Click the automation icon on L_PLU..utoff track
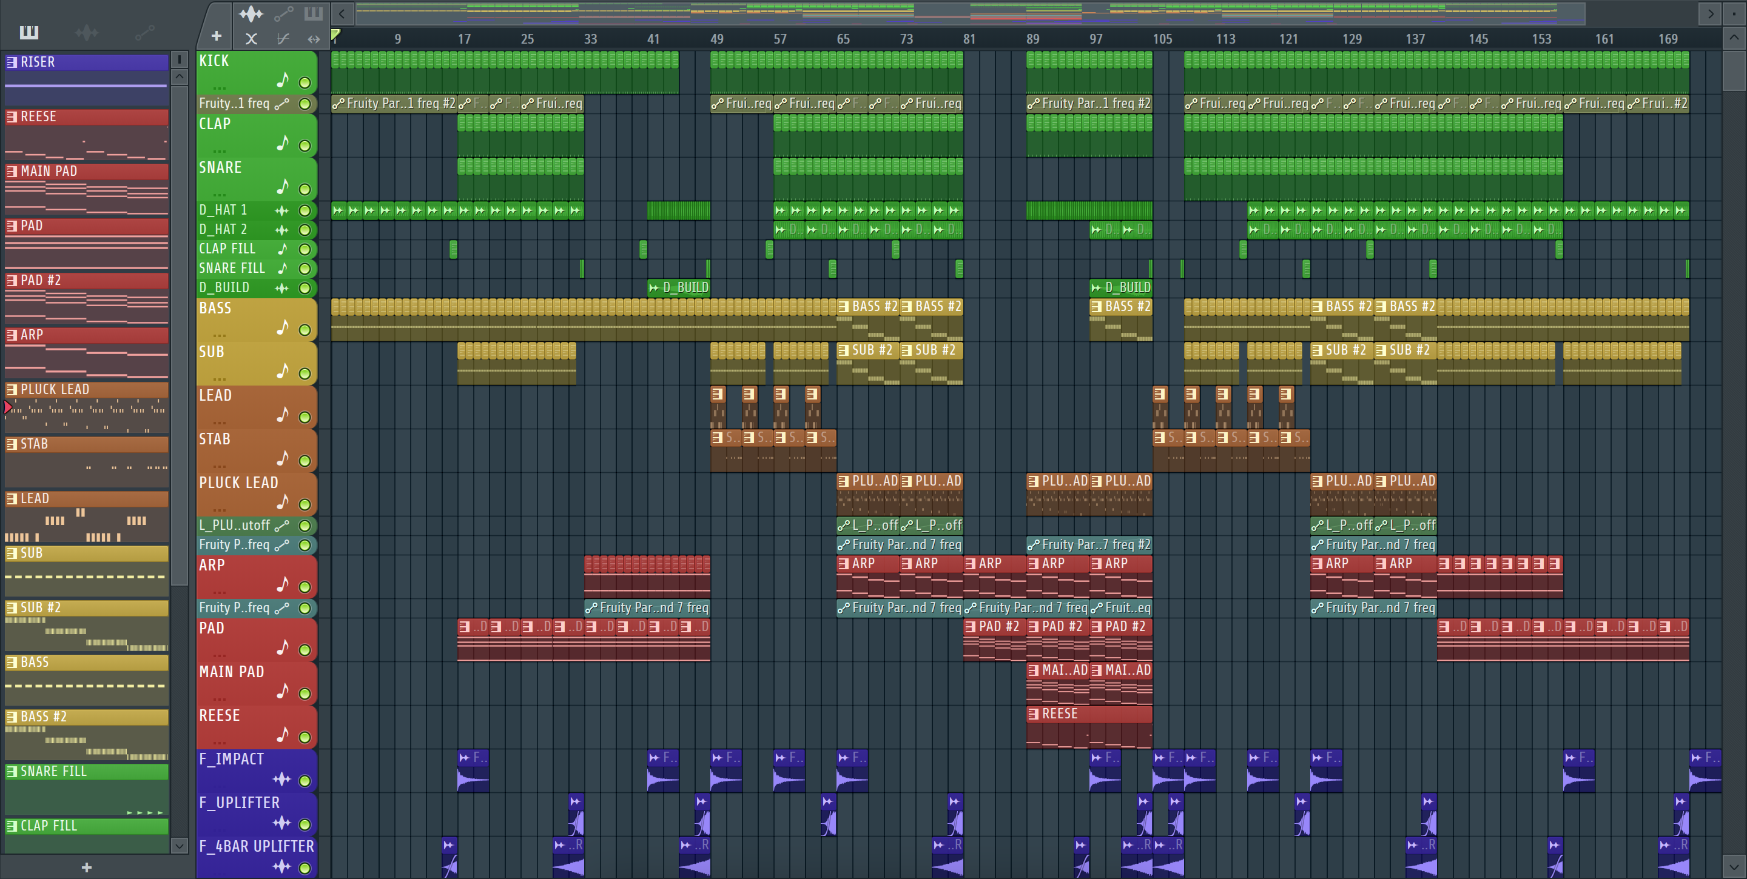Viewport: 1747px width, 879px height. [x=282, y=525]
